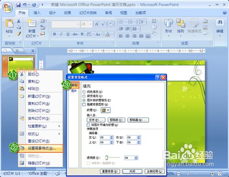Undo the last action
The height and width of the screenshot is (177, 229).
25,5
